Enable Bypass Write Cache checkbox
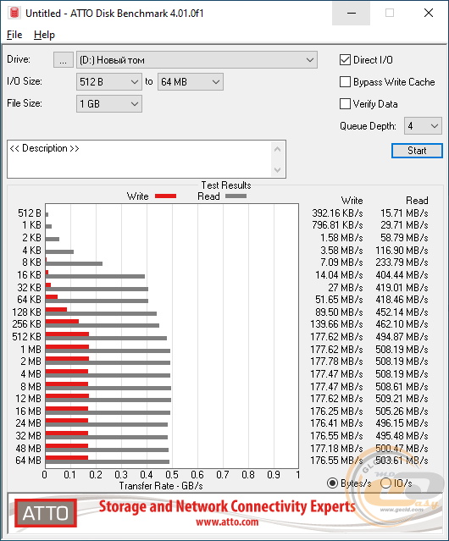The image size is (449, 541). tap(345, 82)
